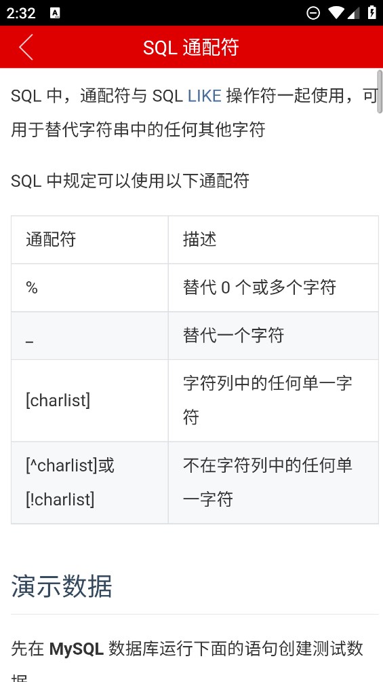The width and height of the screenshot is (383, 682).
Task: Tap the do-not-disturb icon in status bar
Action: tap(313, 13)
